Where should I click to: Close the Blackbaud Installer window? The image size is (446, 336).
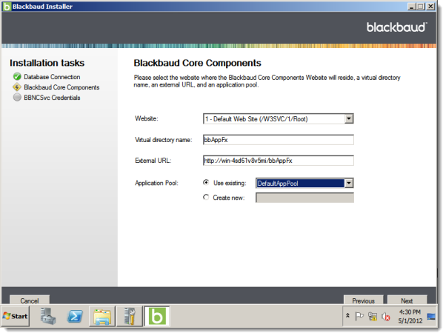(431, 7)
